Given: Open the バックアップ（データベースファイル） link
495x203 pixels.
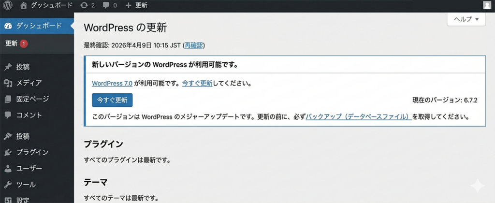Looking at the screenshot, I should tap(359, 116).
